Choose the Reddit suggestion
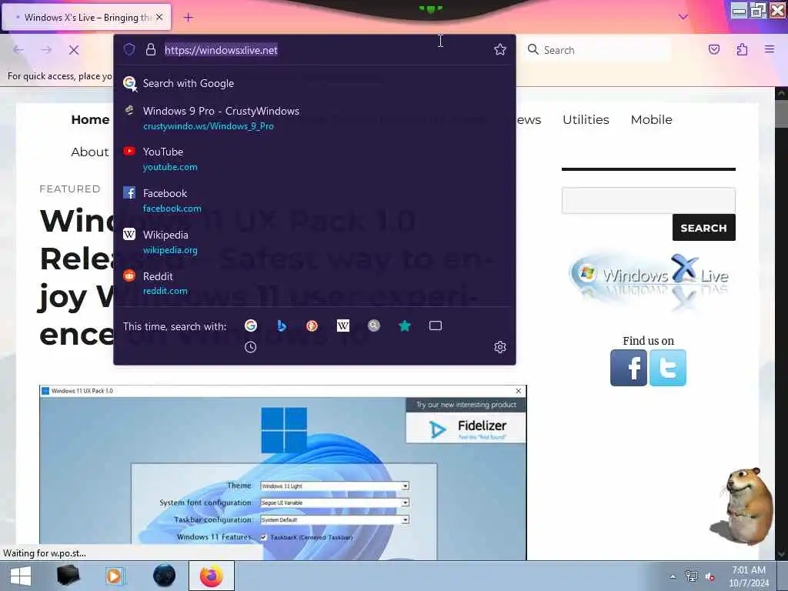The image size is (788, 591). (x=315, y=283)
